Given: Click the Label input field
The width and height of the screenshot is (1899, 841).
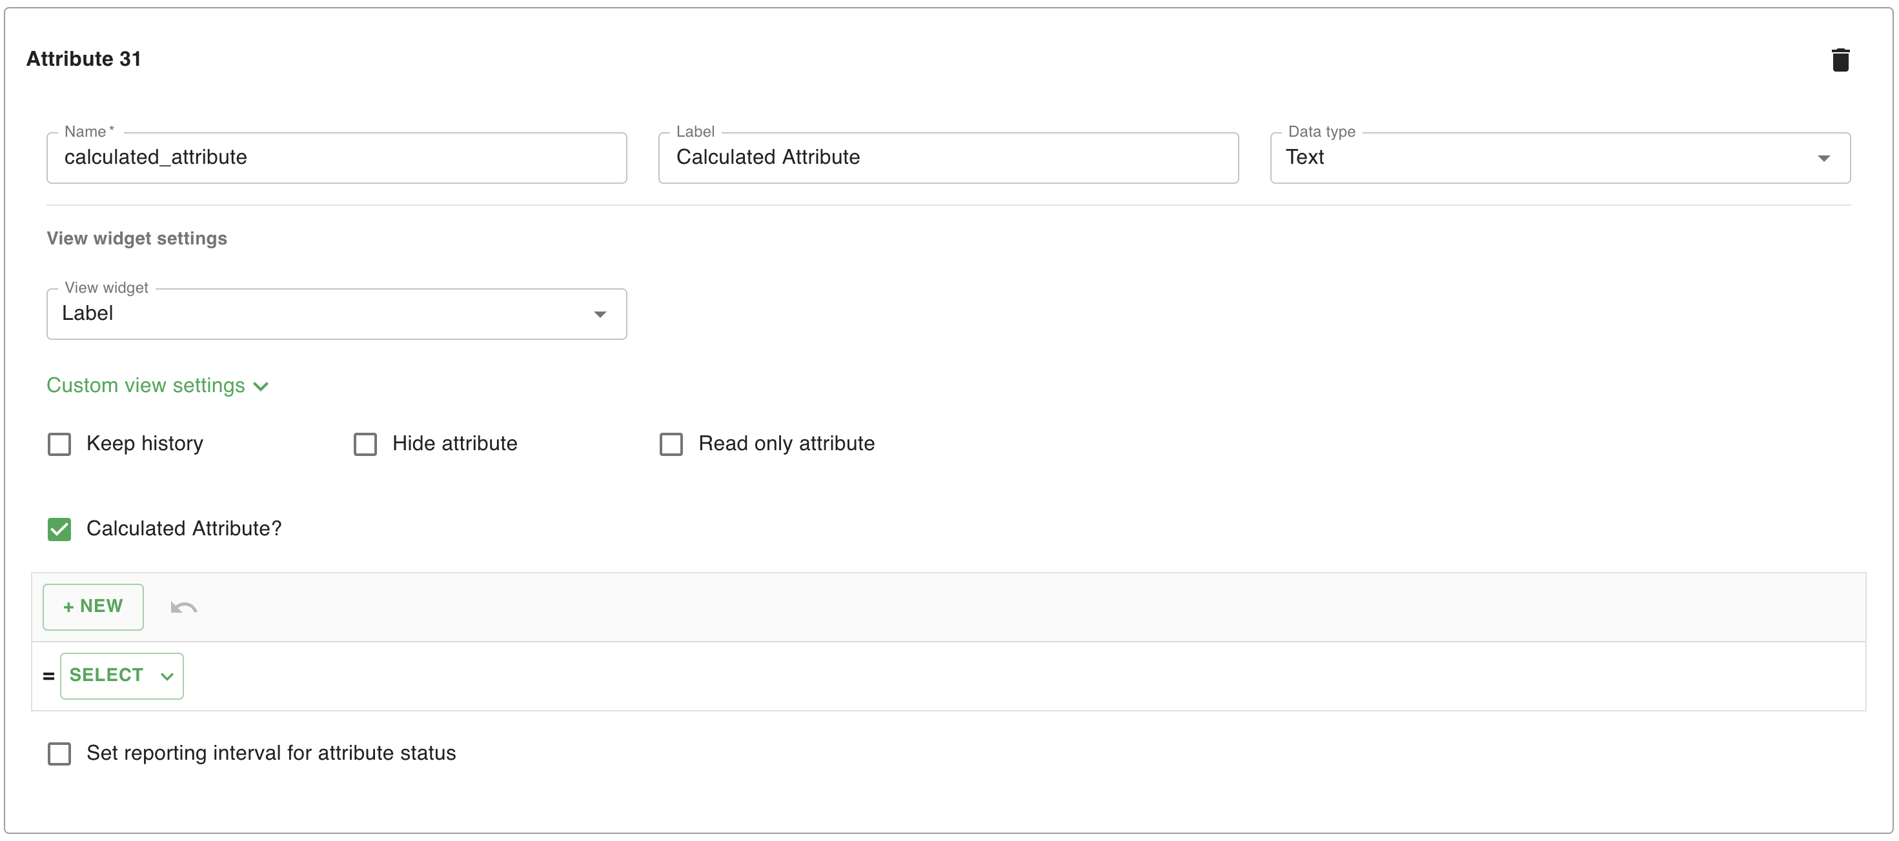Looking at the screenshot, I should (x=948, y=158).
